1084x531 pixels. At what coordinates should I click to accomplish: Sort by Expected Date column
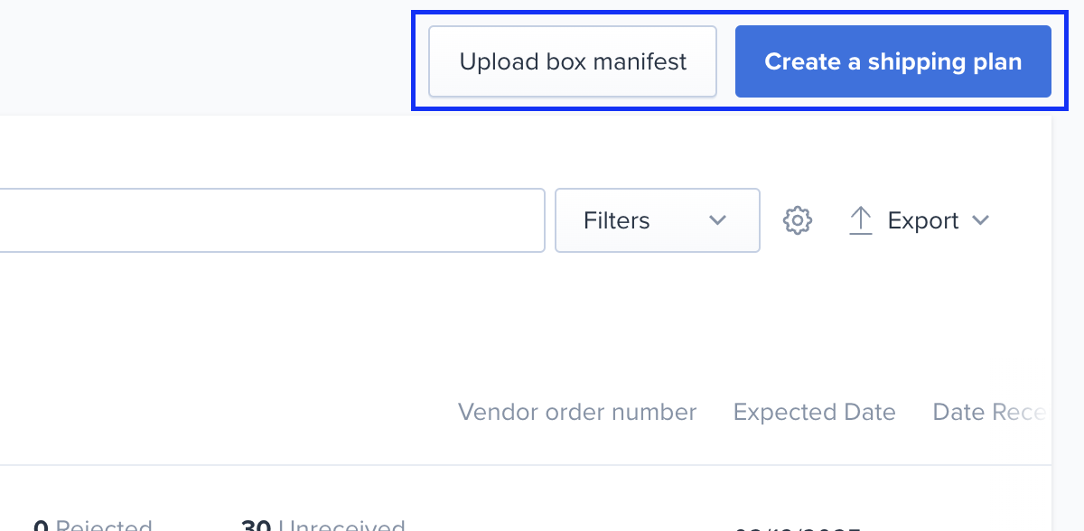pos(815,413)
